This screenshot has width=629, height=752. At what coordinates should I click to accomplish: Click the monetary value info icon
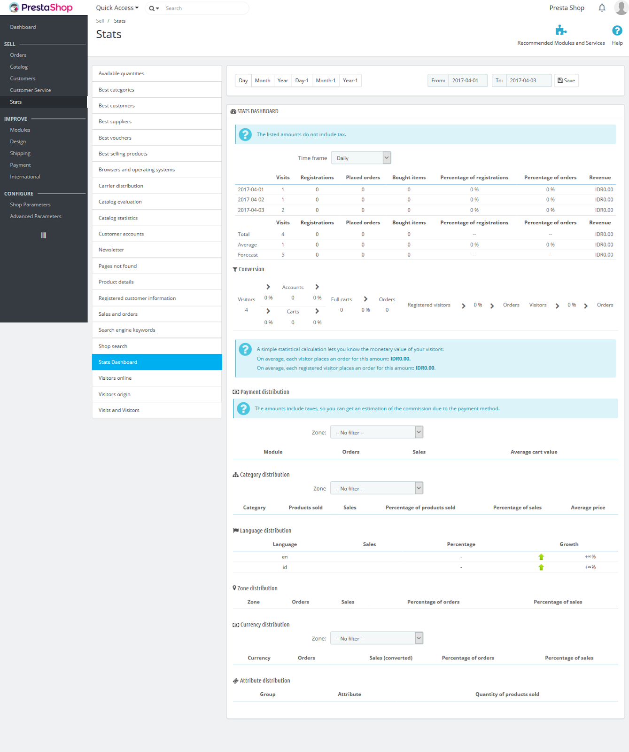(245, 349)
